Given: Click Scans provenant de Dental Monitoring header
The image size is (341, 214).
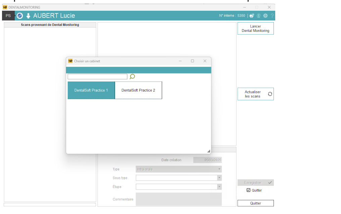Looking at the screenshot, I should [x=50, y=25].
